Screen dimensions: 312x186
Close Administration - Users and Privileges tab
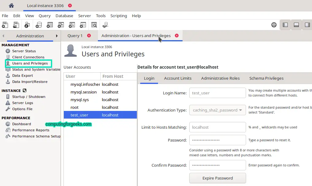pos(177,36)
